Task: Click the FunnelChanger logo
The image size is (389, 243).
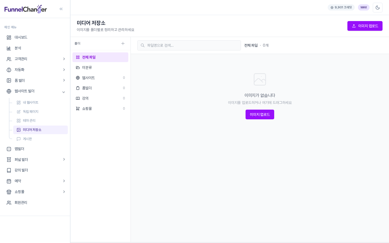Action: tap(26, 9)
